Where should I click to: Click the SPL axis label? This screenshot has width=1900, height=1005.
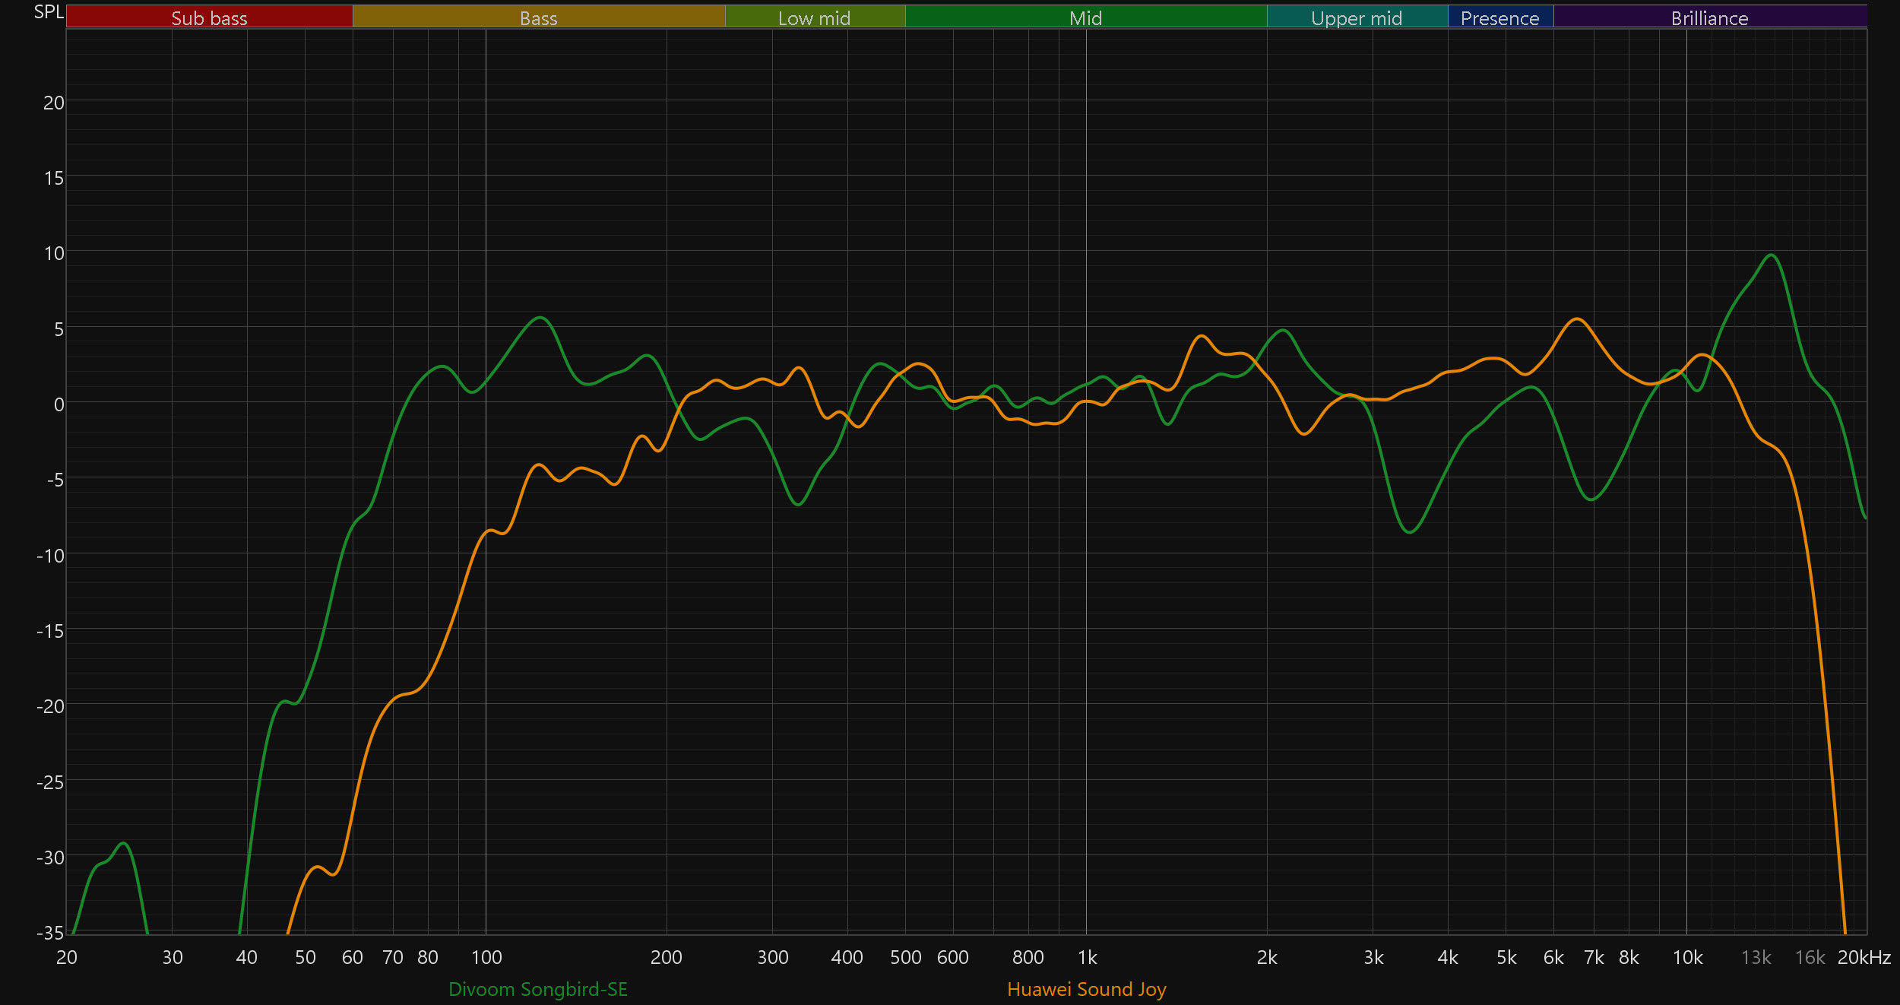coord(49,12)
